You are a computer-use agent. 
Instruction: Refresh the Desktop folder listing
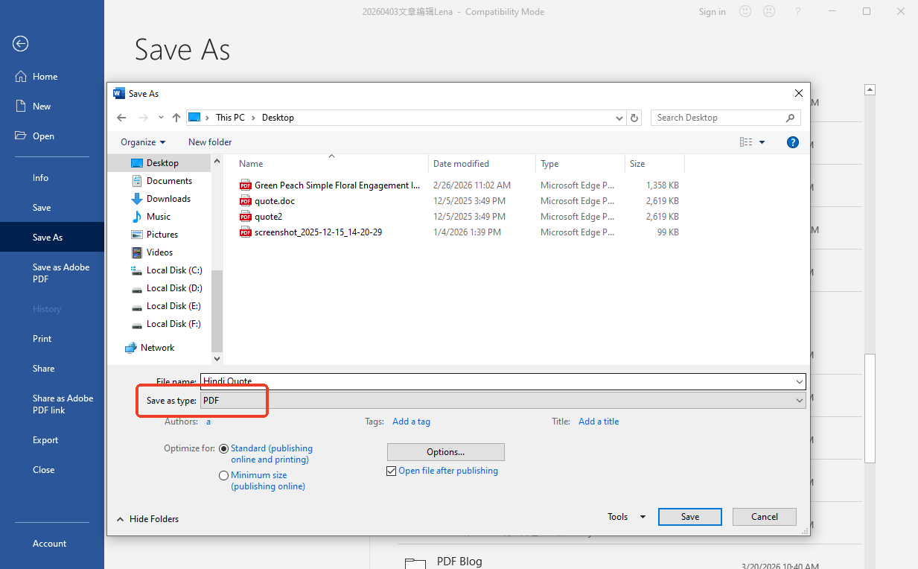coord(634,117)
